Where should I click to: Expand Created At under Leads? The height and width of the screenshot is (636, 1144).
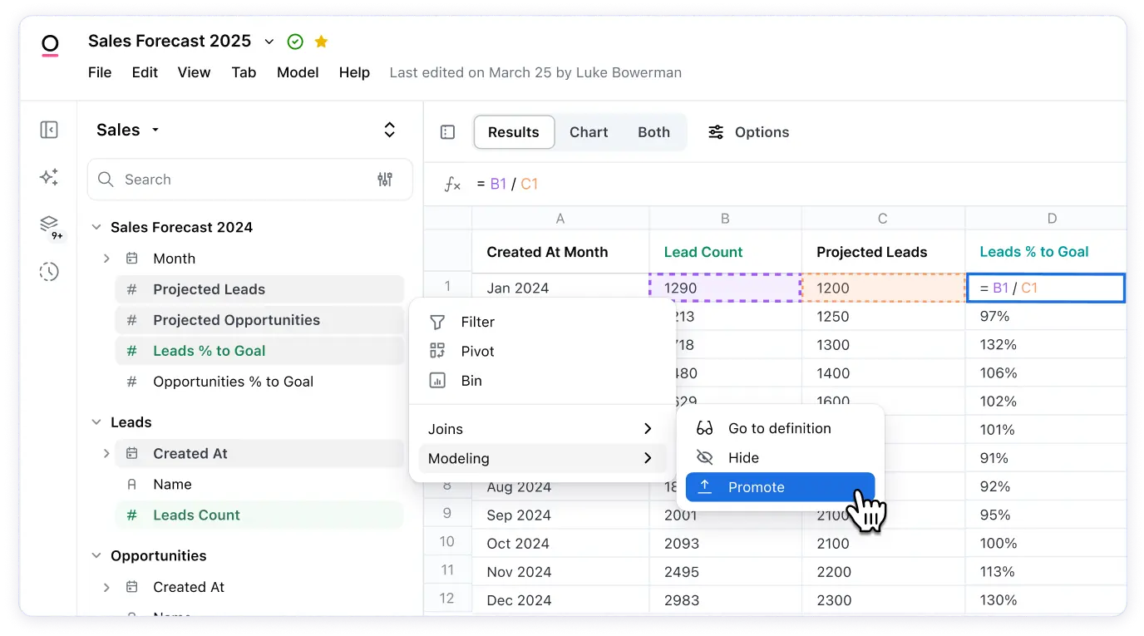click(106, 454)
